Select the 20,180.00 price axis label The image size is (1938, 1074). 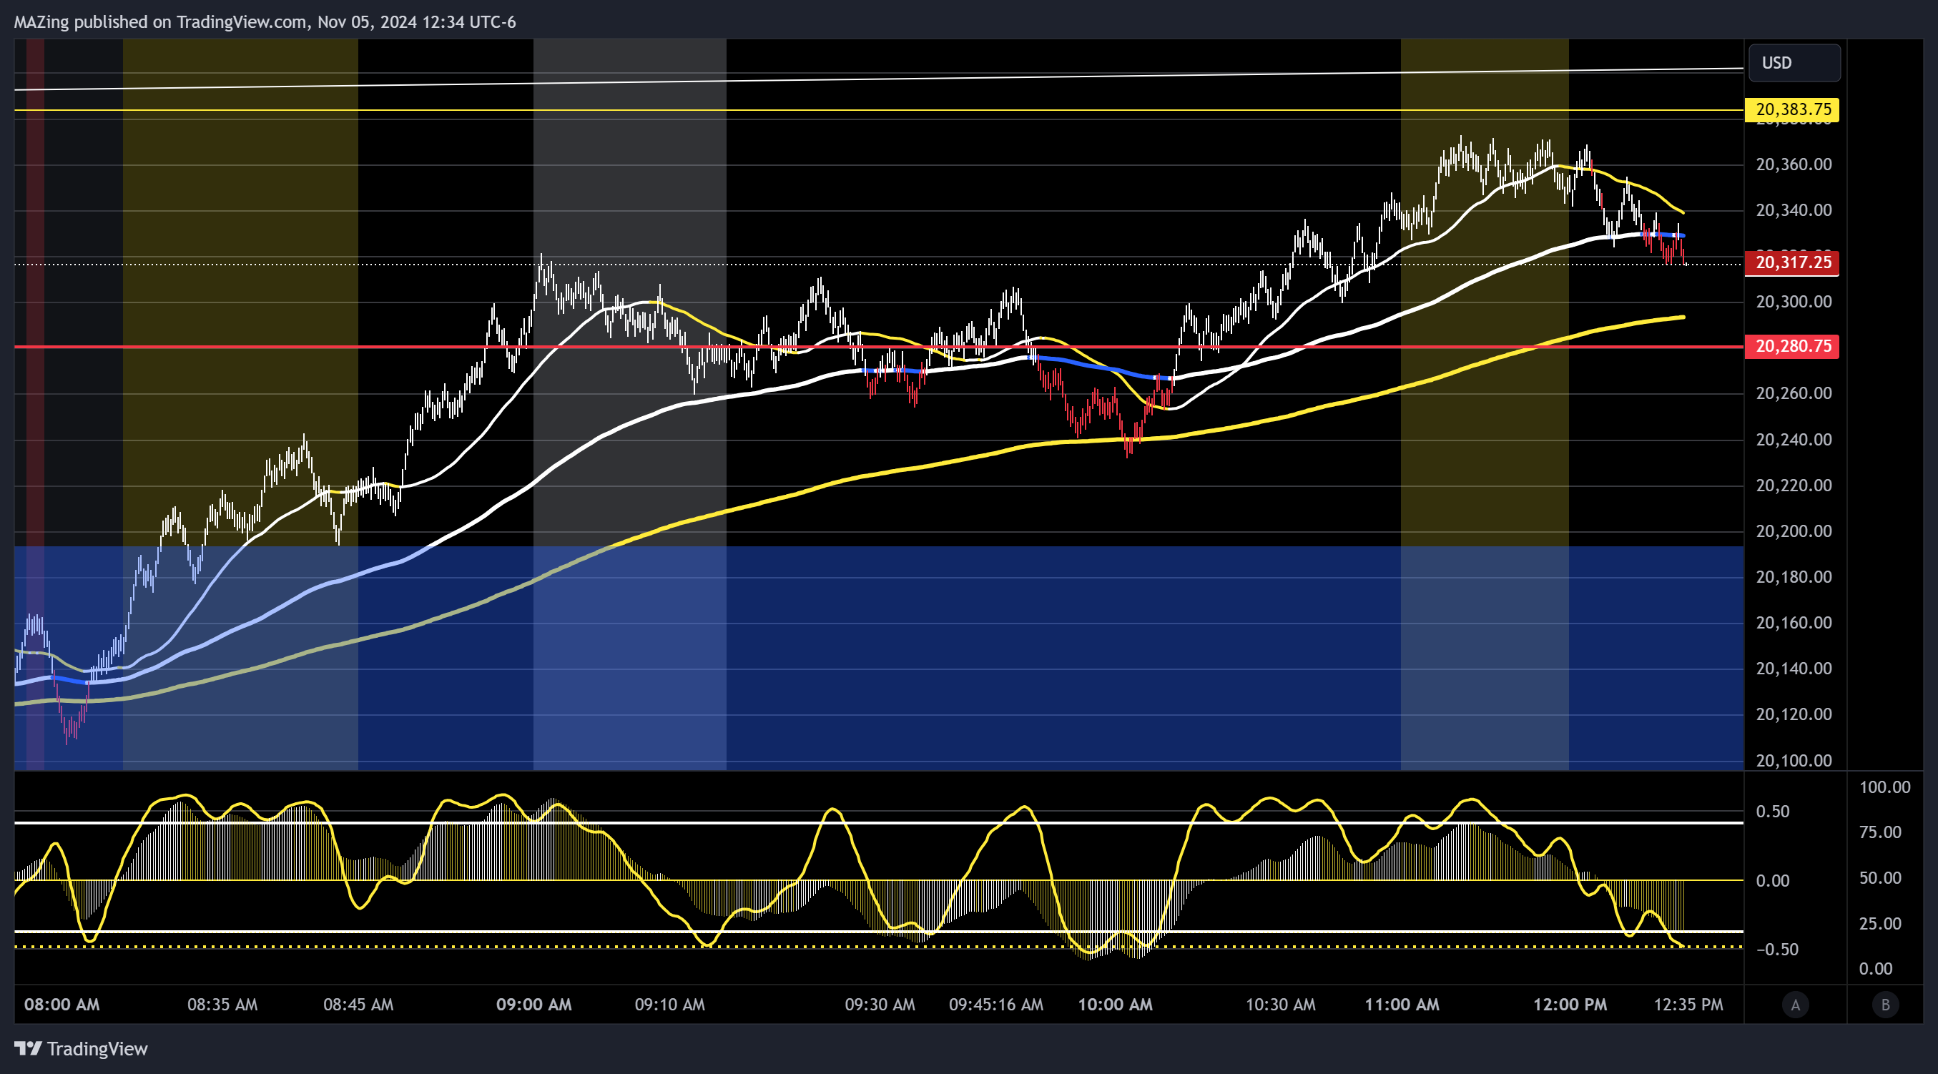(1794, 577)
